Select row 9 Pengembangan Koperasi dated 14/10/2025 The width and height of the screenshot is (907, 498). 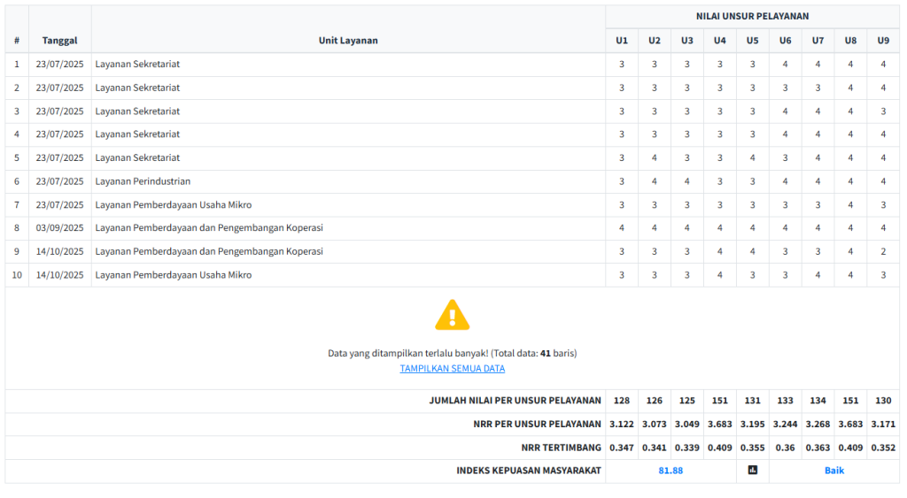tap(208, 251)
